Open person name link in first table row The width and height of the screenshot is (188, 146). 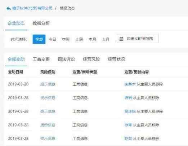pos(130,84)
